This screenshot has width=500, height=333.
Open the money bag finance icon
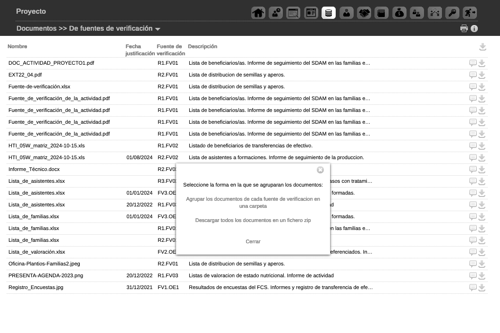[400, 12]
